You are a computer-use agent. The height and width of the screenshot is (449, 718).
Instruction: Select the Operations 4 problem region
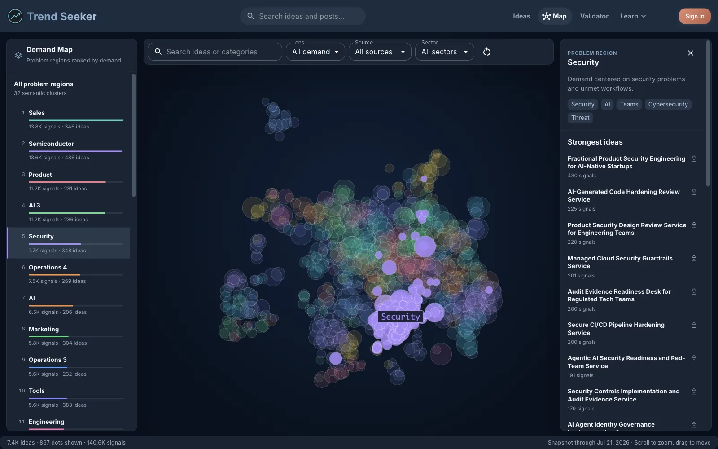69,274
